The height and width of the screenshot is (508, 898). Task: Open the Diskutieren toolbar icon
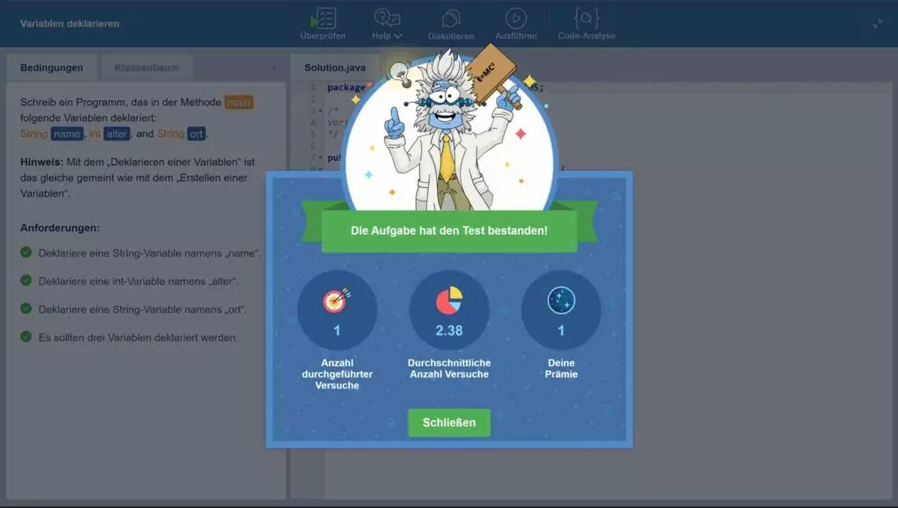click(451, 24)
